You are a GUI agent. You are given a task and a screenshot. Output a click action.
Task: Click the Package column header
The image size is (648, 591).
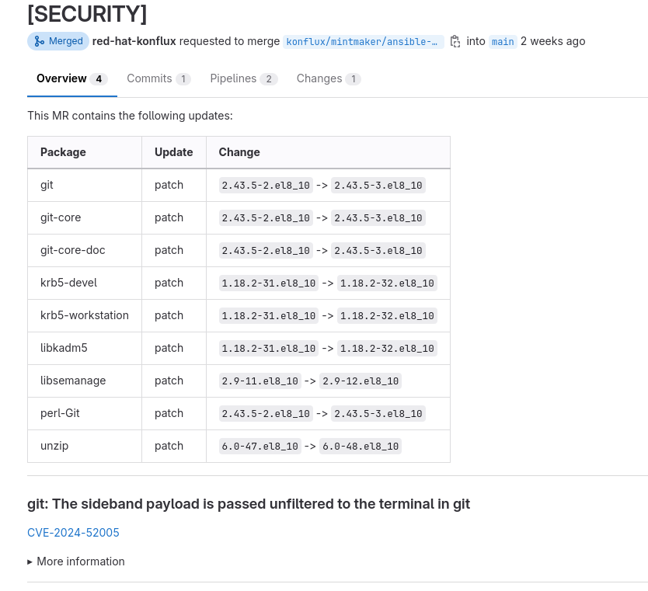point(63,152)
